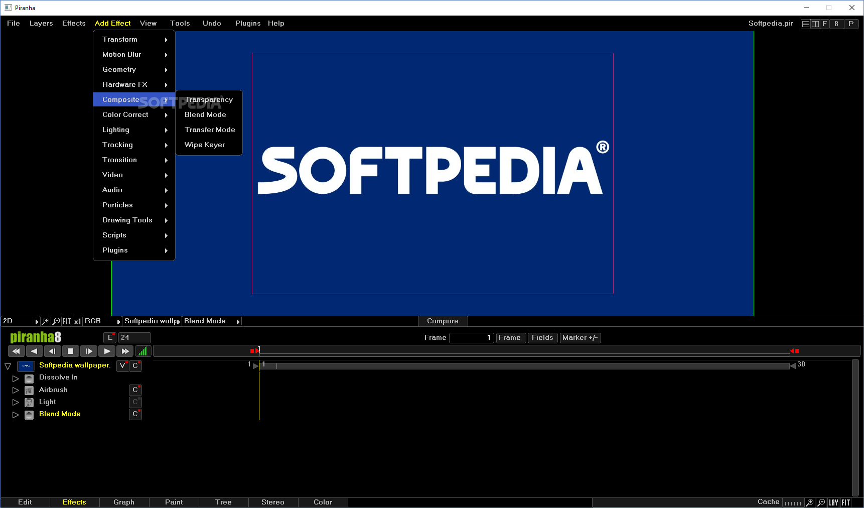Zoom in the viewer with magnifier plus

coord(46,321)
